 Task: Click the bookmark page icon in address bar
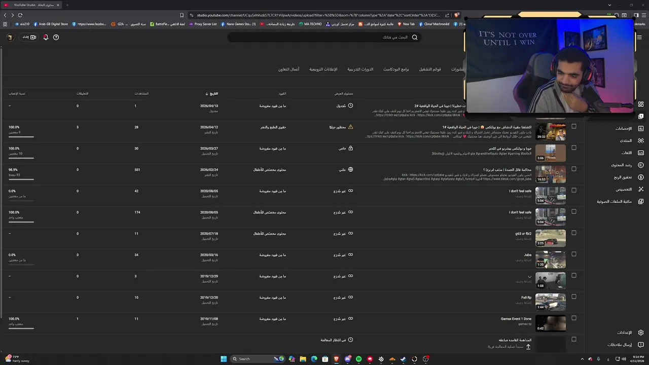click(182, 15)
